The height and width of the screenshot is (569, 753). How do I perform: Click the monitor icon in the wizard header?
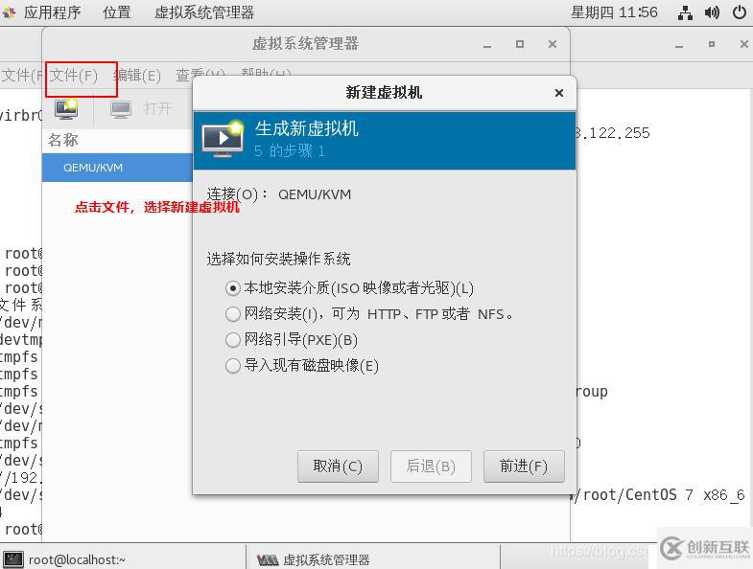click(223, 139)
